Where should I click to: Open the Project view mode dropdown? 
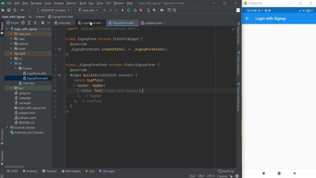pyautogui.click(x=12, y=23)
